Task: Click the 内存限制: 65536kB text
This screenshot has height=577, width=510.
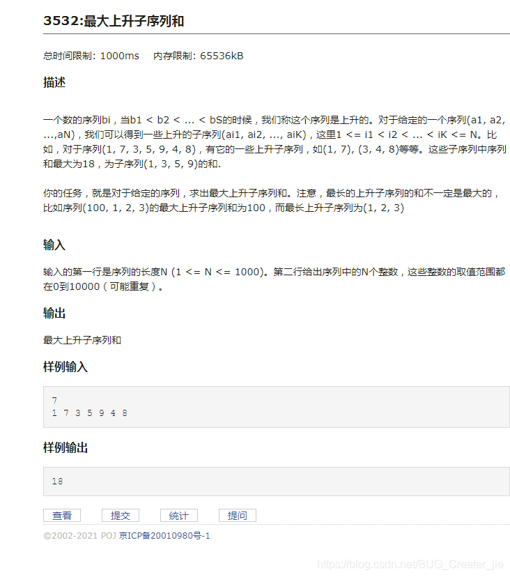Action: coord(199,56)
